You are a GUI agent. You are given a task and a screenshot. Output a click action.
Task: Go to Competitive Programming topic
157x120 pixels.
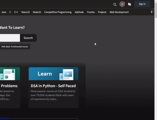pos(58,12)
